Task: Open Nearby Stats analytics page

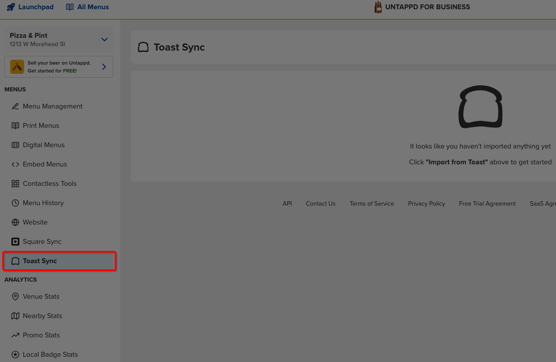Action: (42, 316)
